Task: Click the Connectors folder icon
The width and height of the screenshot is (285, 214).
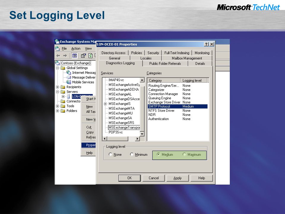Action: (63, 101)
